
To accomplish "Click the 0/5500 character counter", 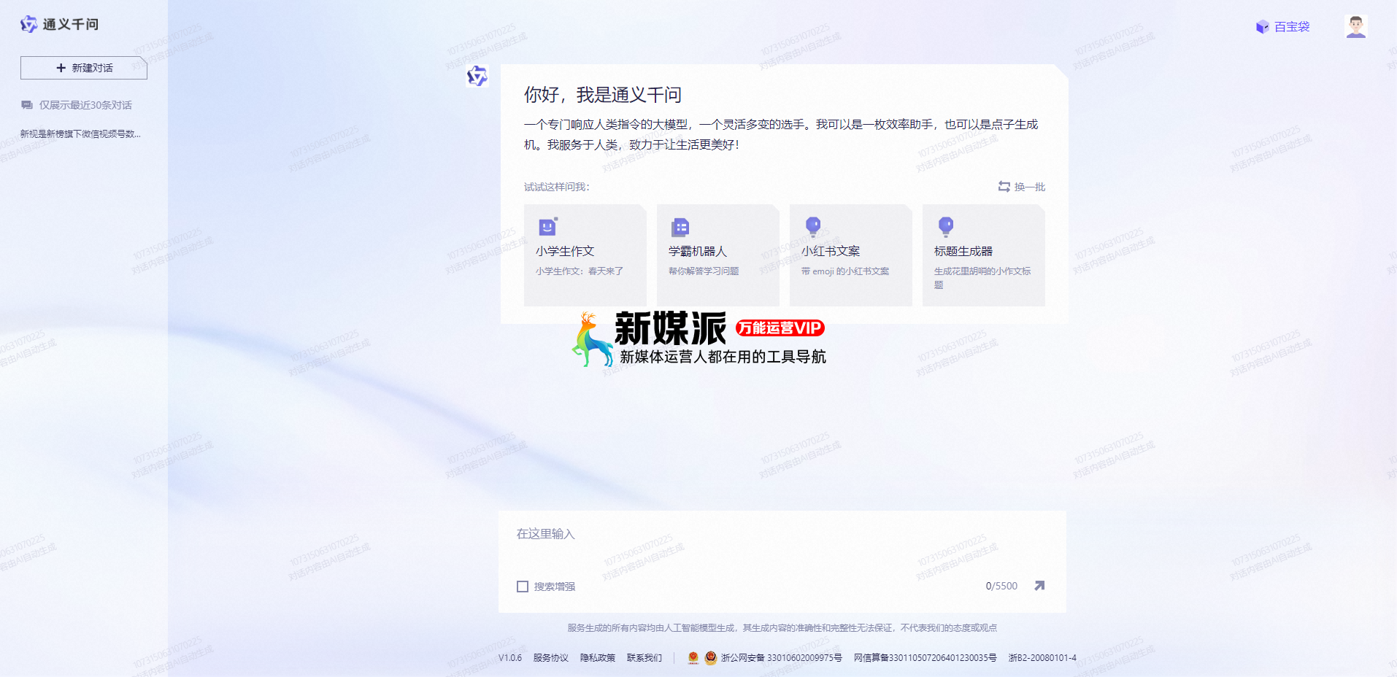I will [x=1001, y=586].
